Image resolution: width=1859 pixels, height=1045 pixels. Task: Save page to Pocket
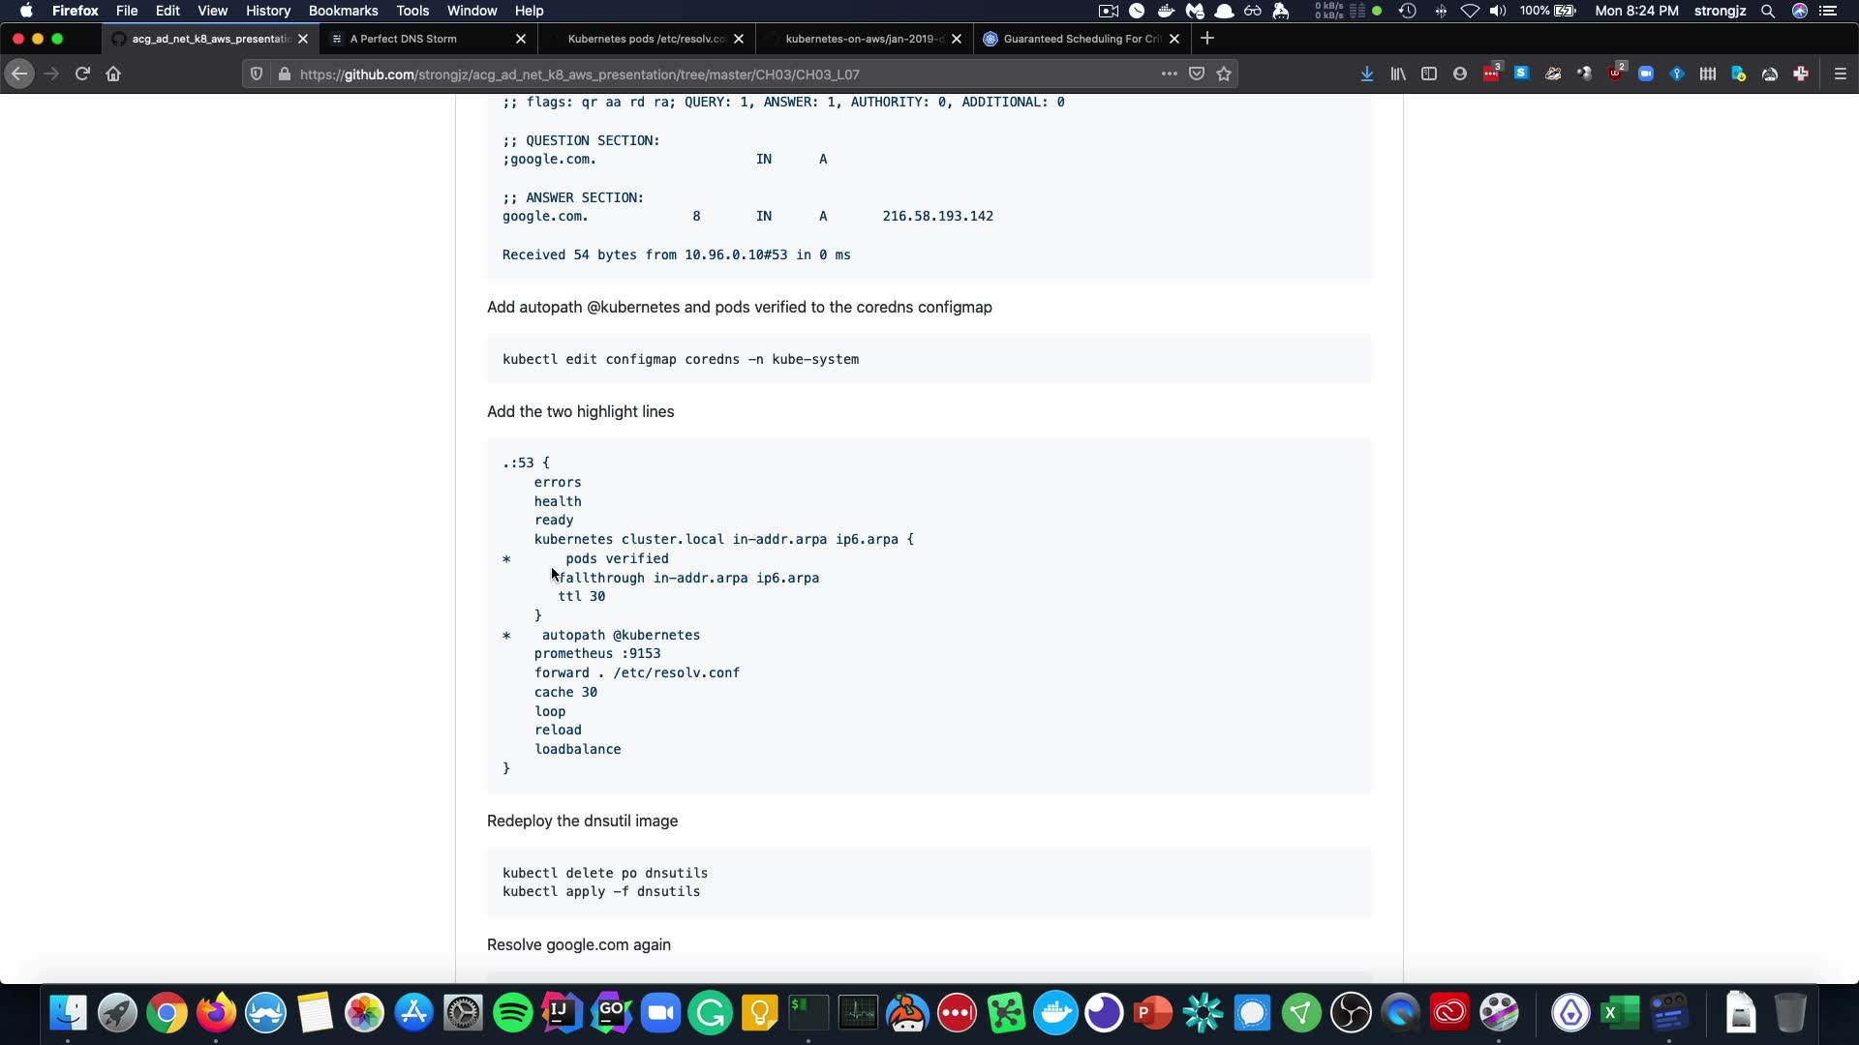1197,74
